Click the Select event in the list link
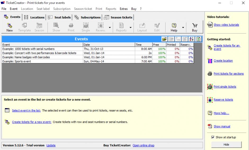 pos(26,111)
